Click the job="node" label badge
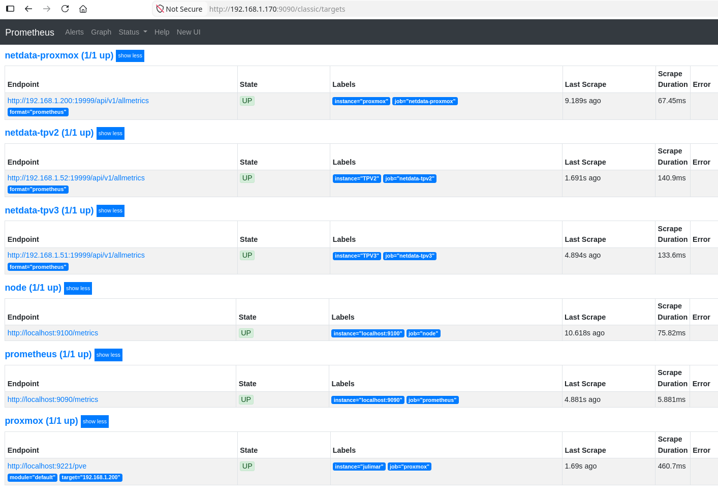Image resolution: width=718 pixels, height=497 pixels. click(423, 333)
